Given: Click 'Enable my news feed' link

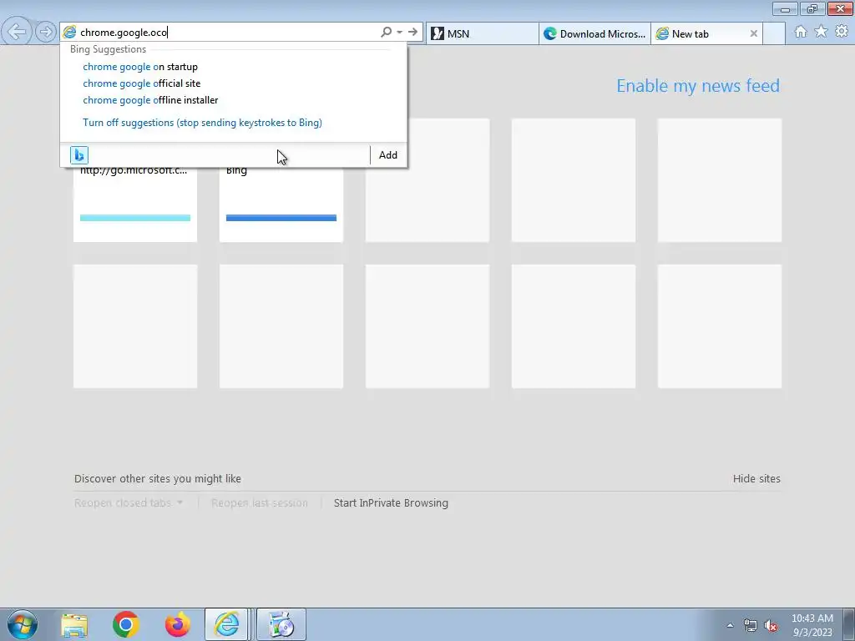Looking at the screenshot, I should coord(698,86).
